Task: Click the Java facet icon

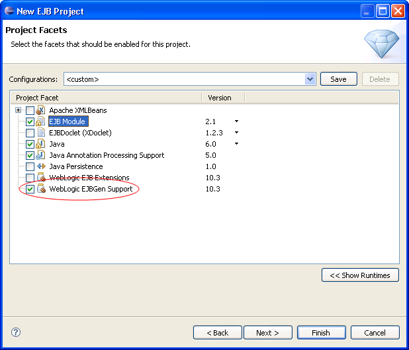Action: tap(40, 144)
